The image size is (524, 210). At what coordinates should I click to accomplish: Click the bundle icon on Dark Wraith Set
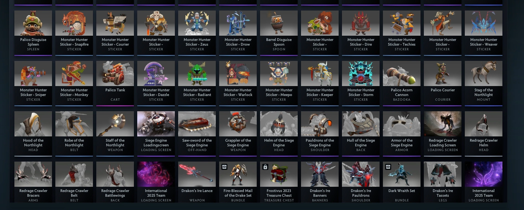388,167
